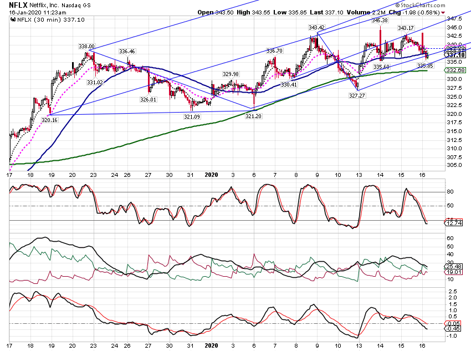The height and width of the screenshot is (351, 471).
Task: Click the candlestick icon beside NFLX (30 min)
Action: [13, 20]
